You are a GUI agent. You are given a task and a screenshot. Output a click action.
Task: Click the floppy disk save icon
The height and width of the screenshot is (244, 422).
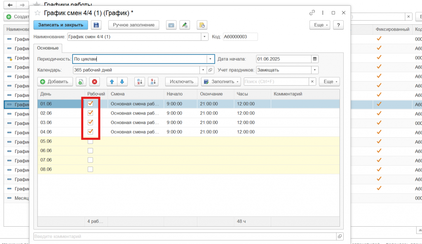[x=96, y=25]
